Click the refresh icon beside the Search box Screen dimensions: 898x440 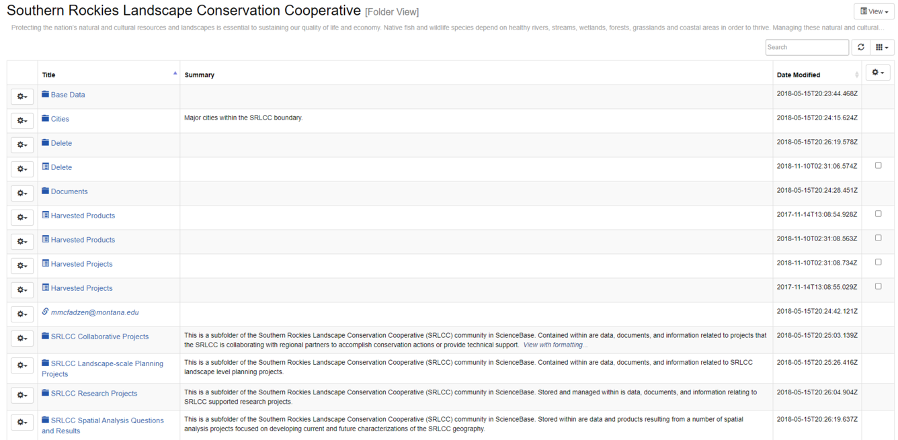[860, 47]
